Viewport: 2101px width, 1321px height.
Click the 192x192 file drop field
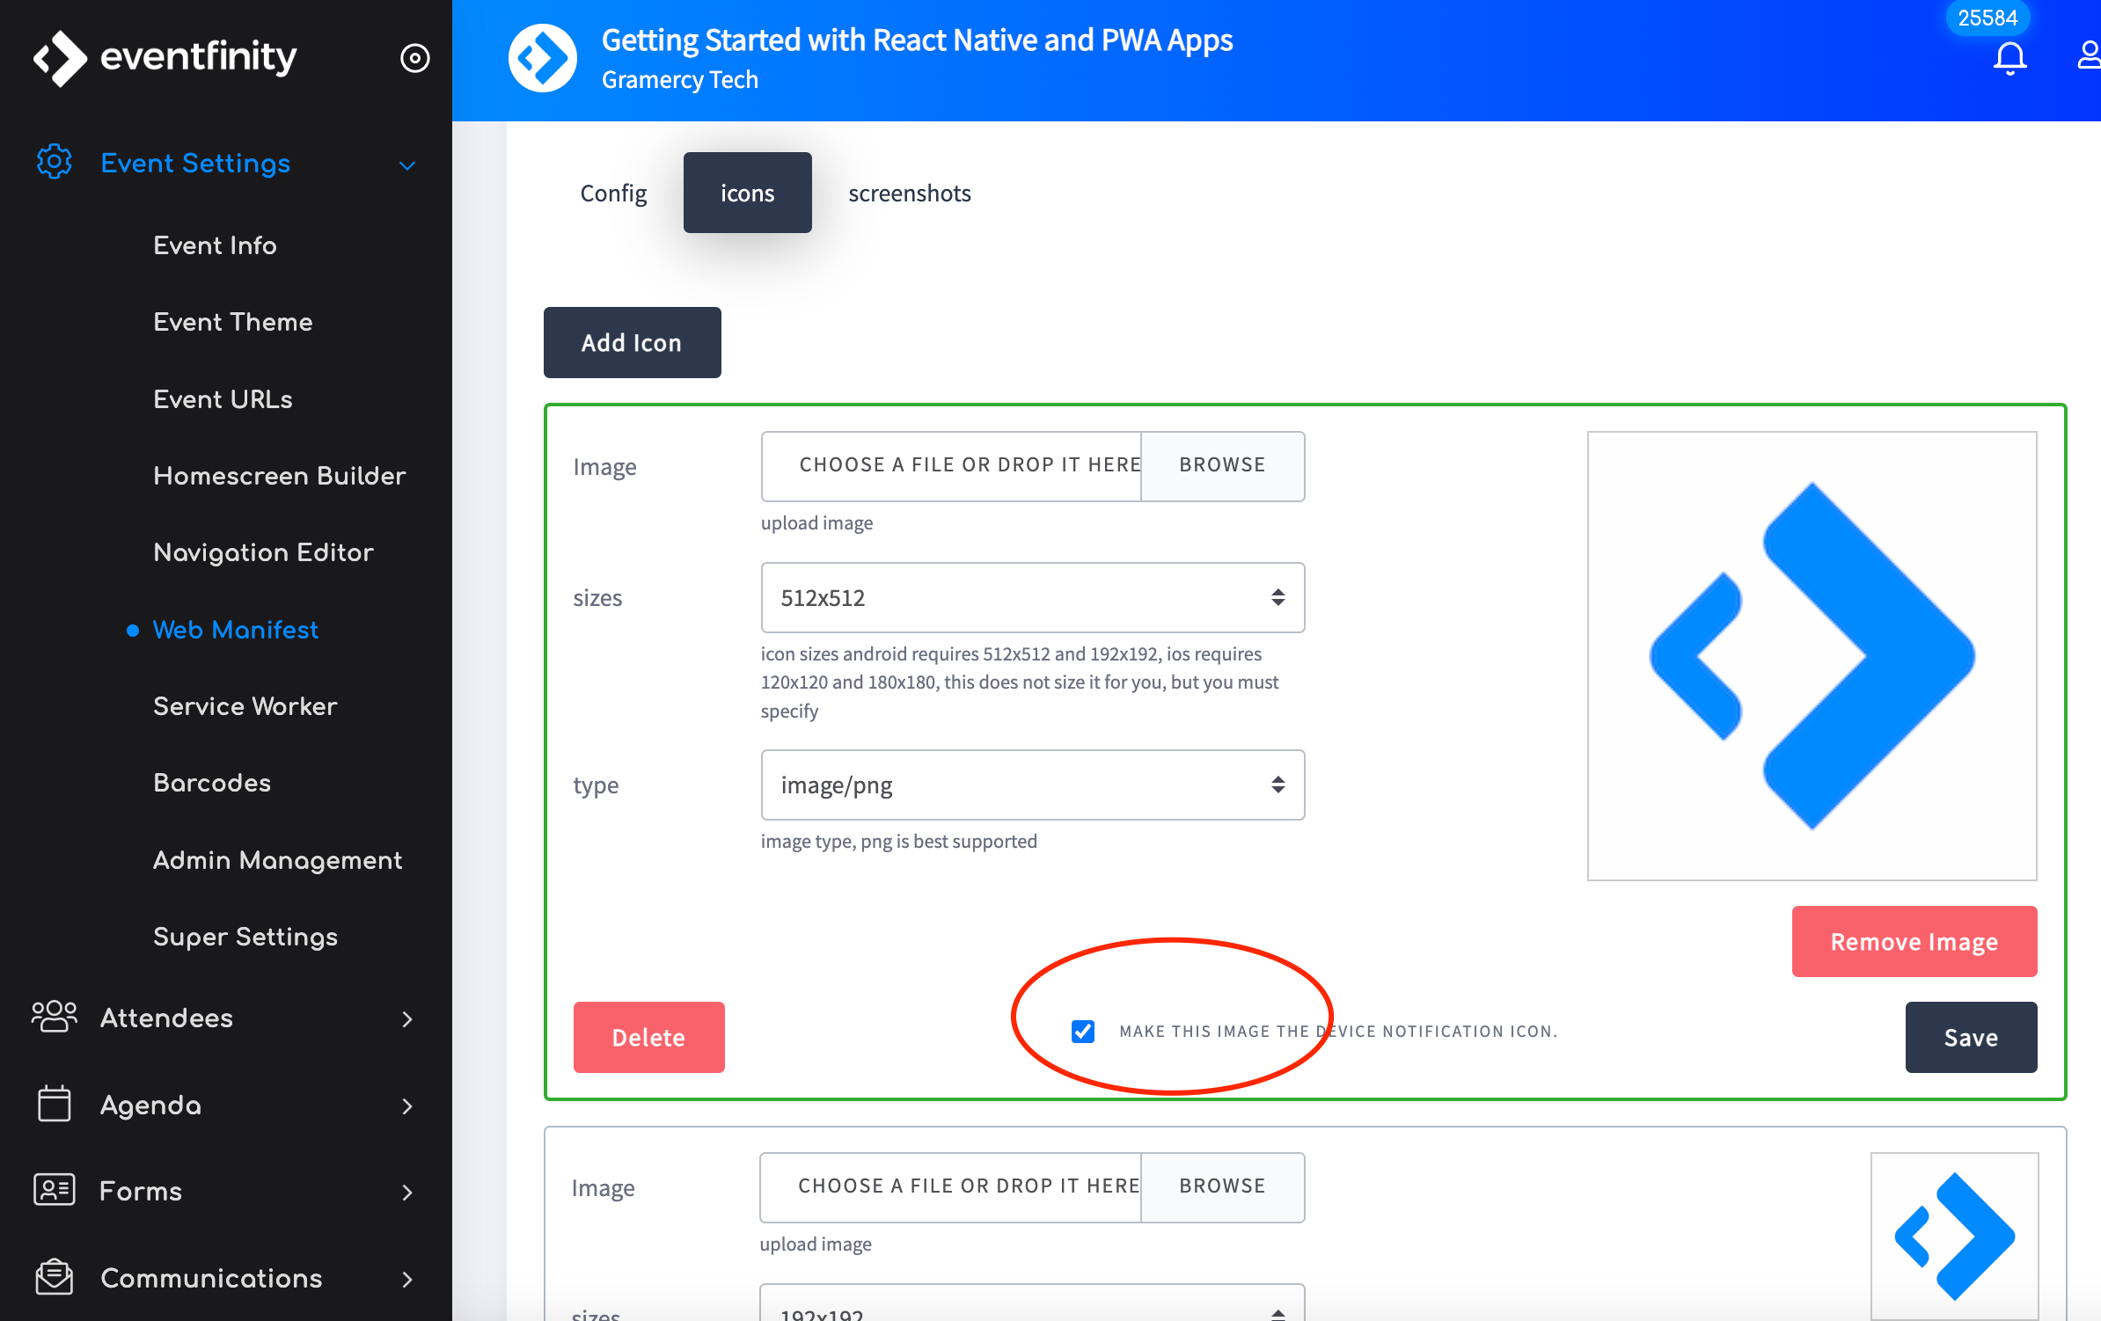click(x=951, y=1186)
